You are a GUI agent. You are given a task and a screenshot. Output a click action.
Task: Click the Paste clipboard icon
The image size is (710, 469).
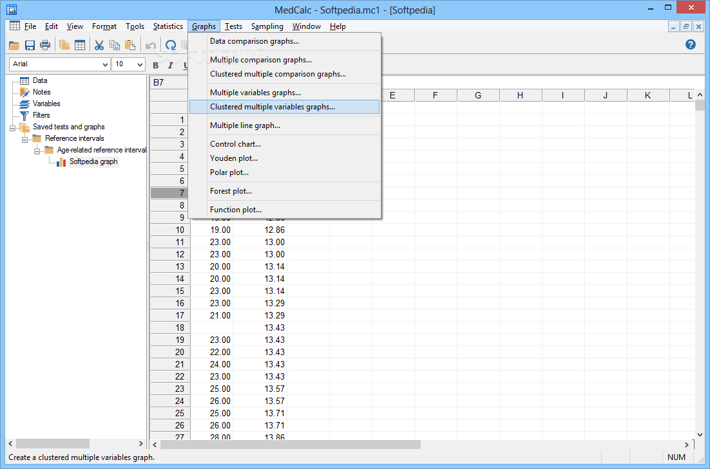130,45
